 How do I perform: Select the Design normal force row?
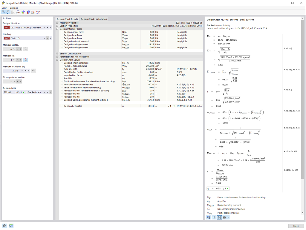[x=131, y=32]
